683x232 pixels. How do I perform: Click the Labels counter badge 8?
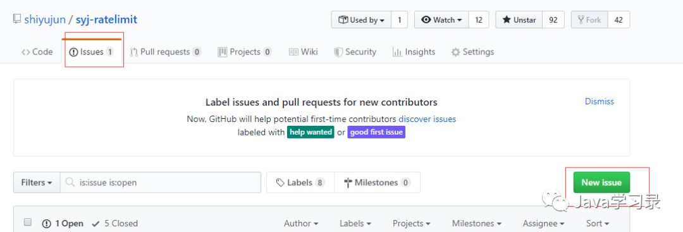tap(320, 183)
